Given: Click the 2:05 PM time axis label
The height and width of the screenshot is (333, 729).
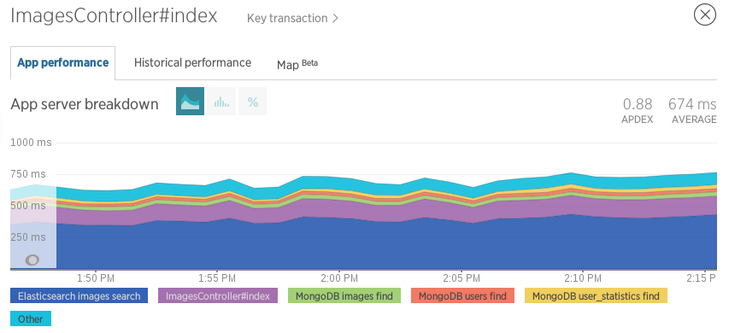Looking at the screenshot, I should point(461,278).
